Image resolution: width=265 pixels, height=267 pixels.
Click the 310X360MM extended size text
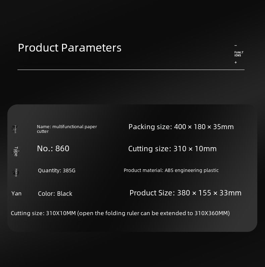tap(212, 213)
